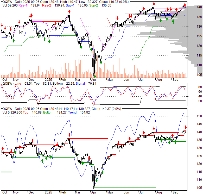Click the 105 price axis label of top chart

(x=199, y=74)
